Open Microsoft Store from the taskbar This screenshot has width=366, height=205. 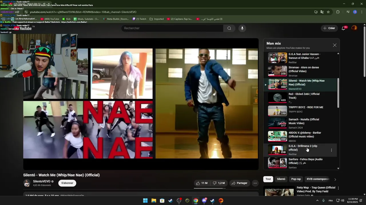(162, 200)
